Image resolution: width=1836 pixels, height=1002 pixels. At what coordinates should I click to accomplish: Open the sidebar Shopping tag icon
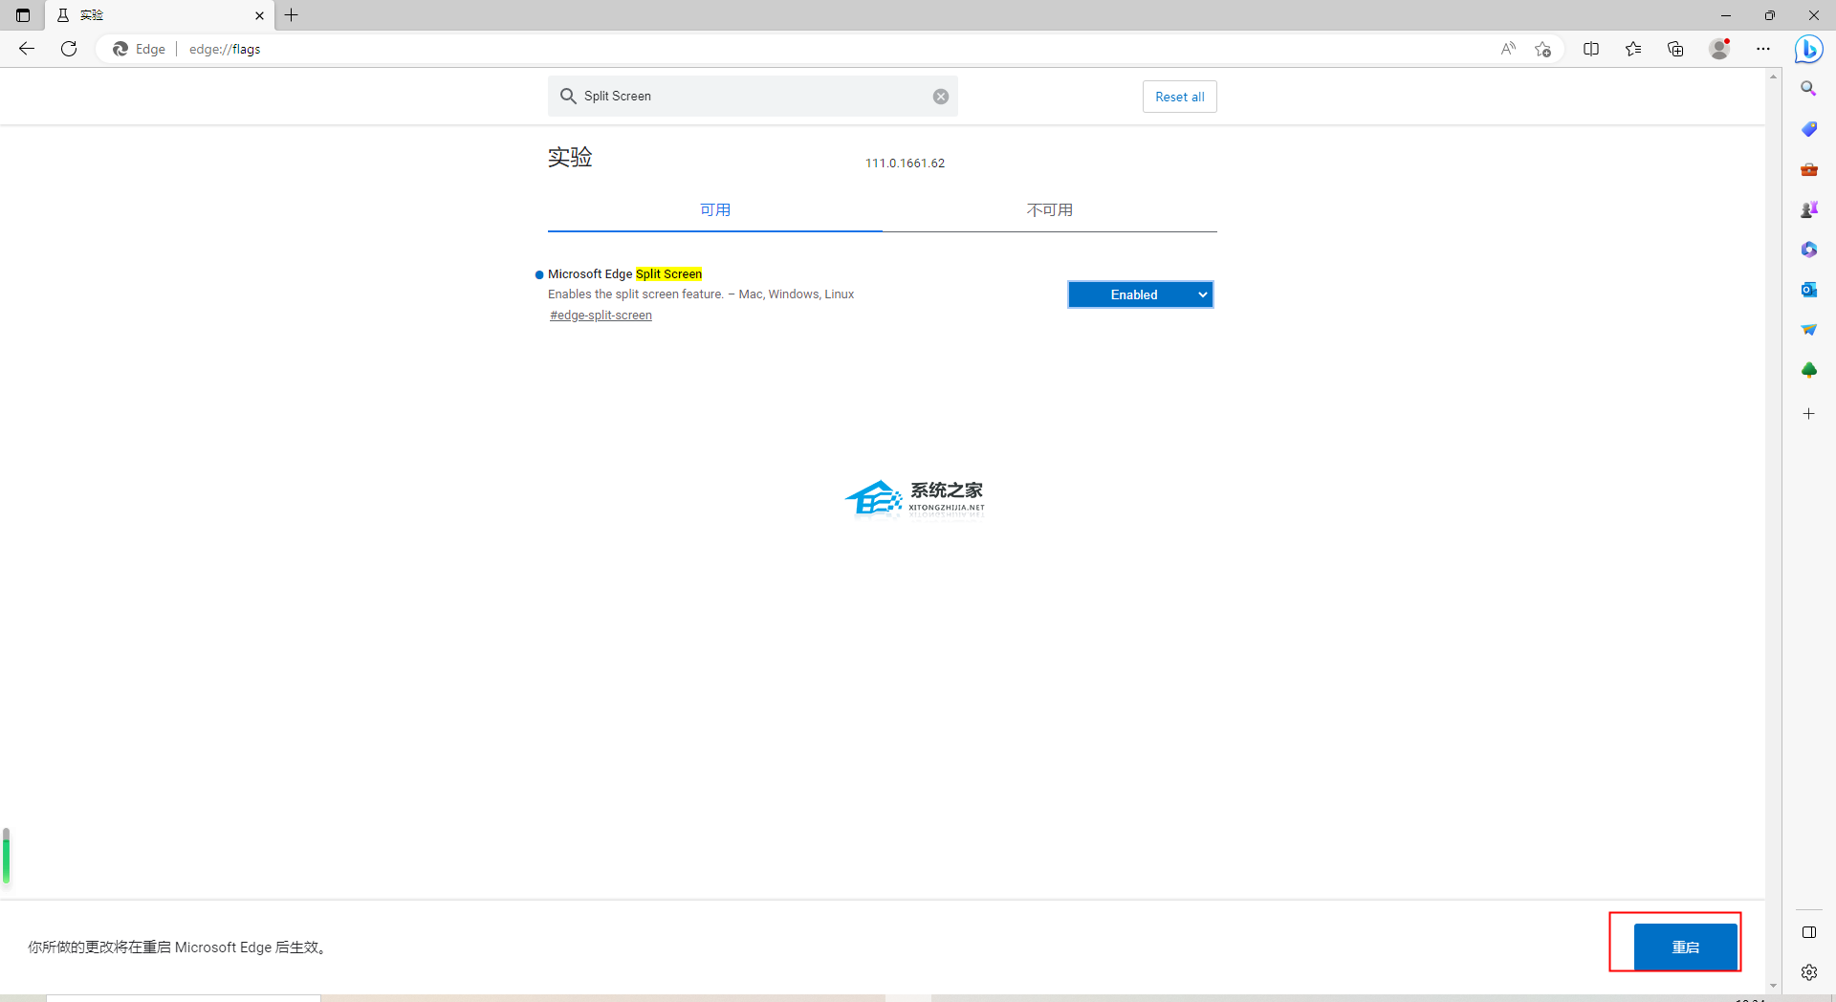coord(1808,129)
